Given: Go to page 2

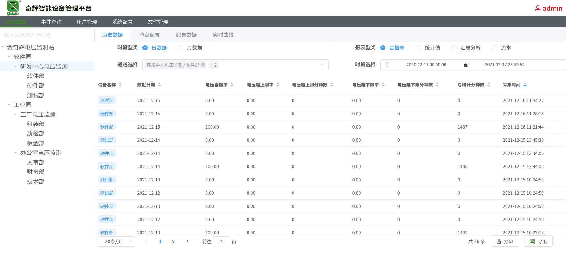Looking at the screenshot, I should 173,241.
